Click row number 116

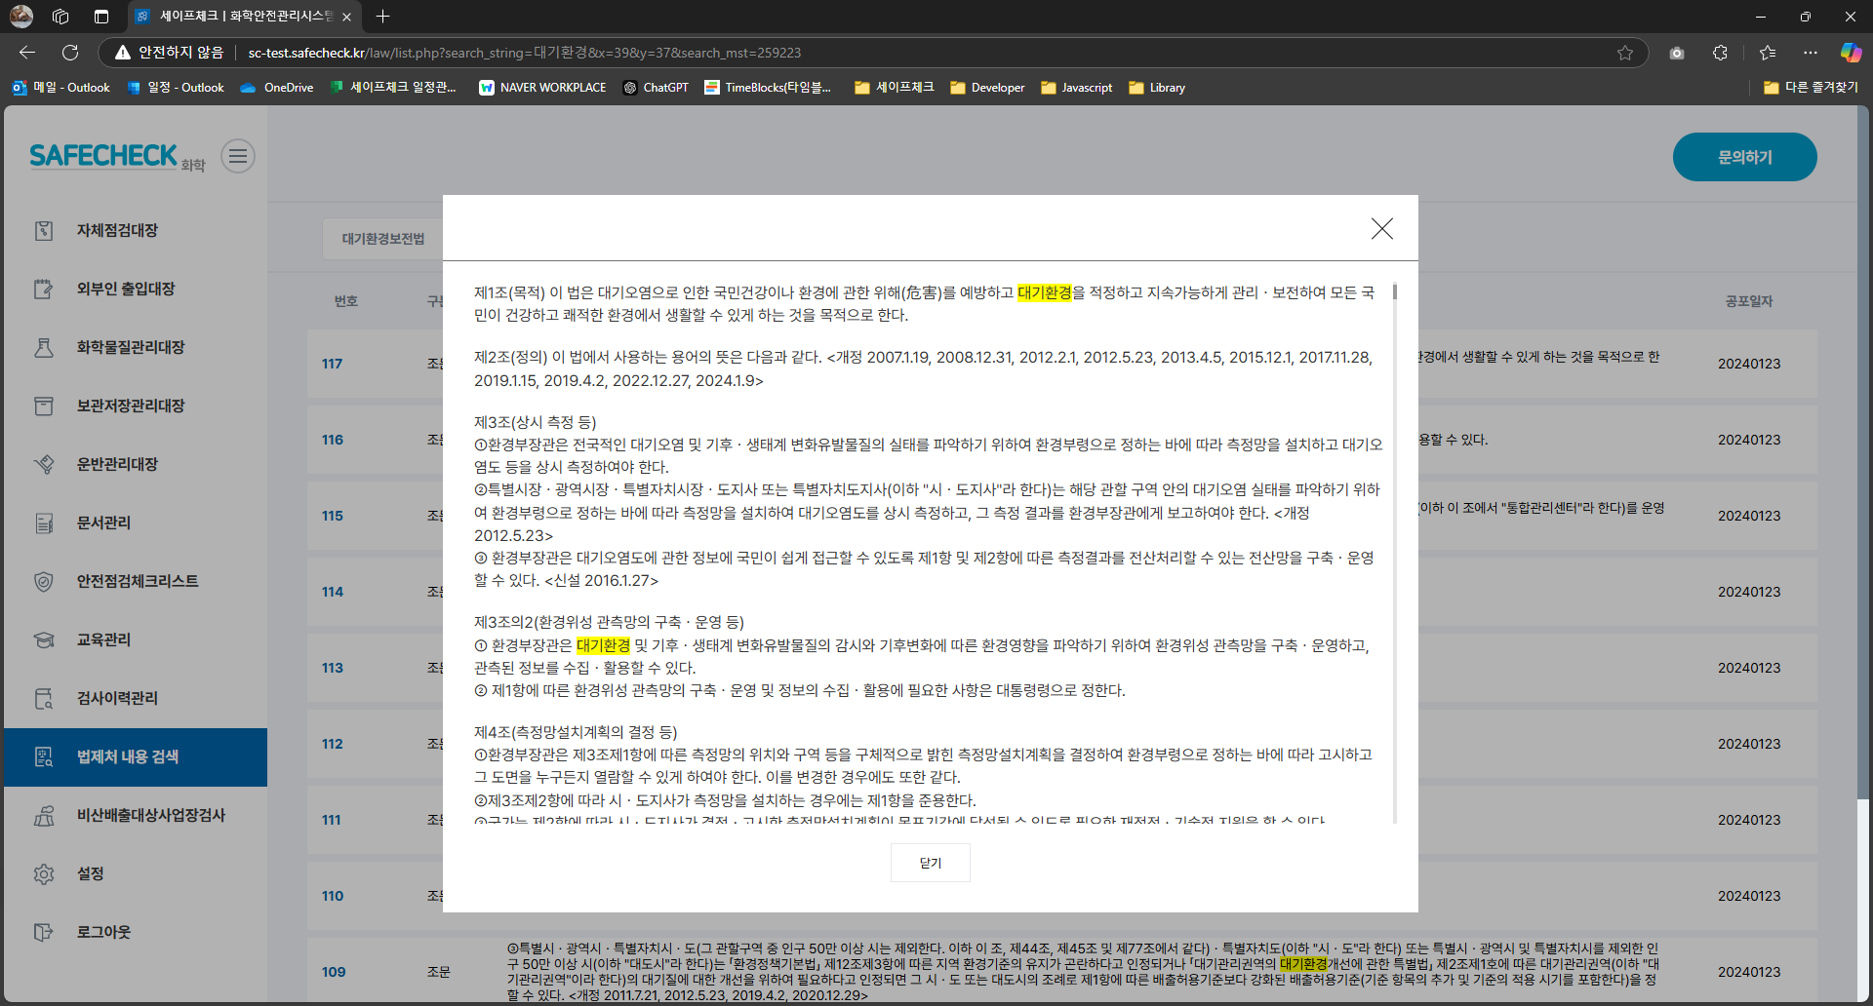pos(333,440)
